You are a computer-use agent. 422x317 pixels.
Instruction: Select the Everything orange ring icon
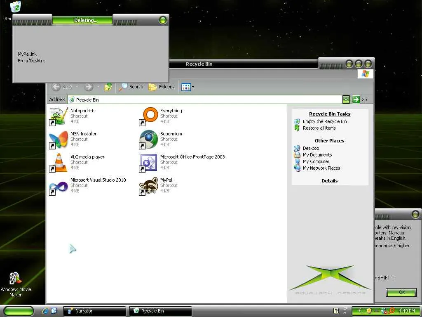click(148, 116)
